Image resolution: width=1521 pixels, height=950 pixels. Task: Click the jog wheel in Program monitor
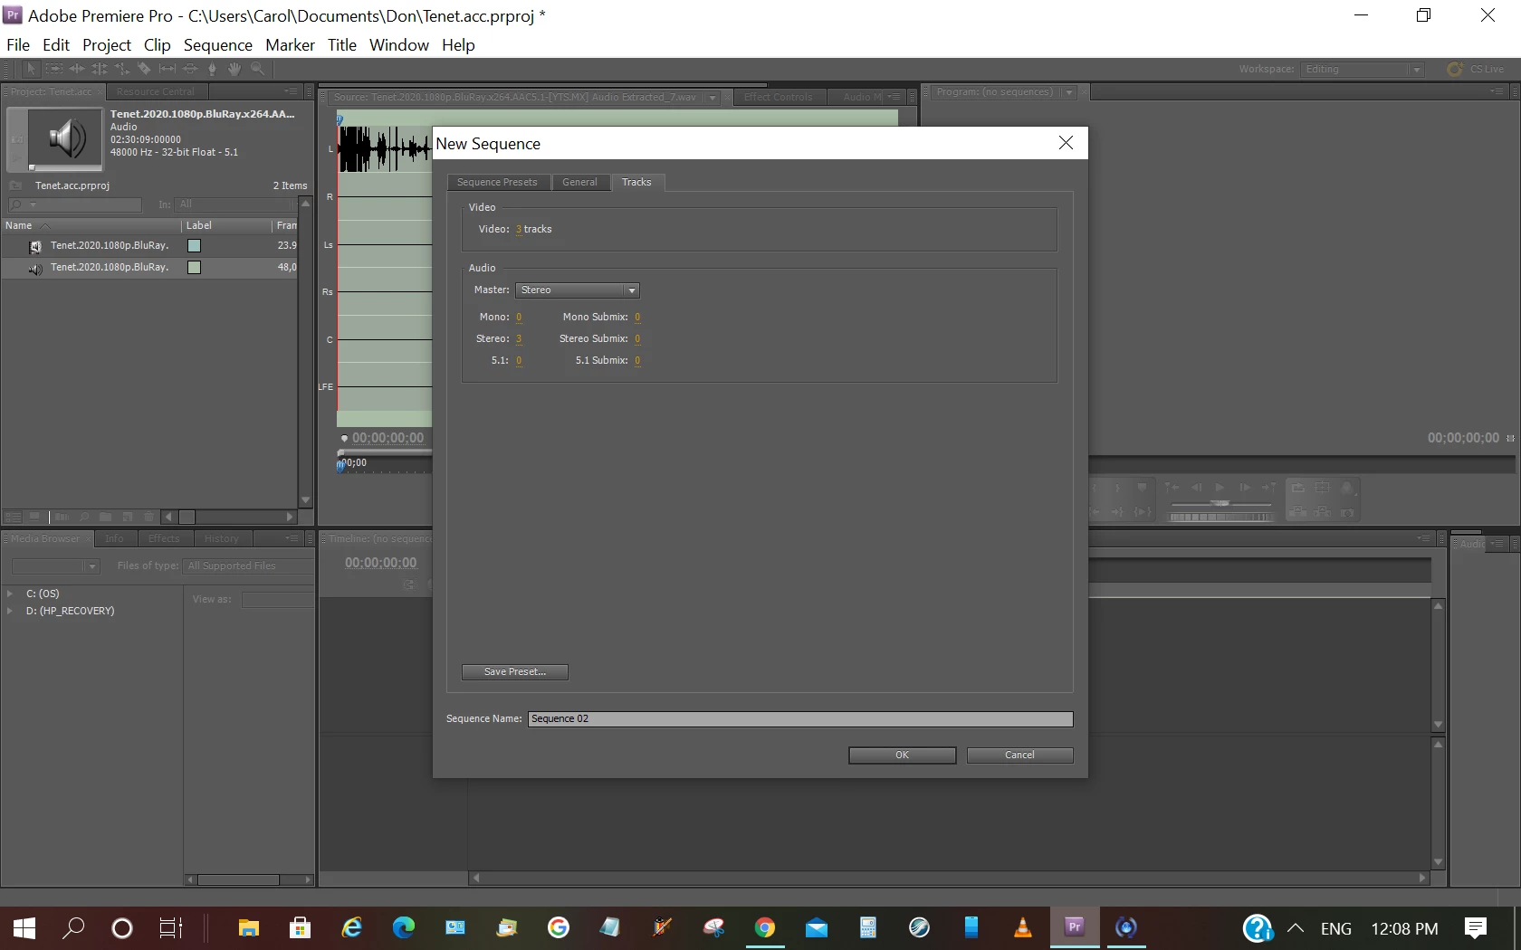pyautogui.click(x=1220, y=518)
